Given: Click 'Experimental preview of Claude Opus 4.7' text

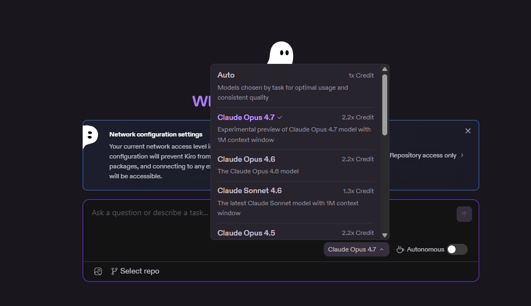Looking at the screenshot, I should 294,134.
